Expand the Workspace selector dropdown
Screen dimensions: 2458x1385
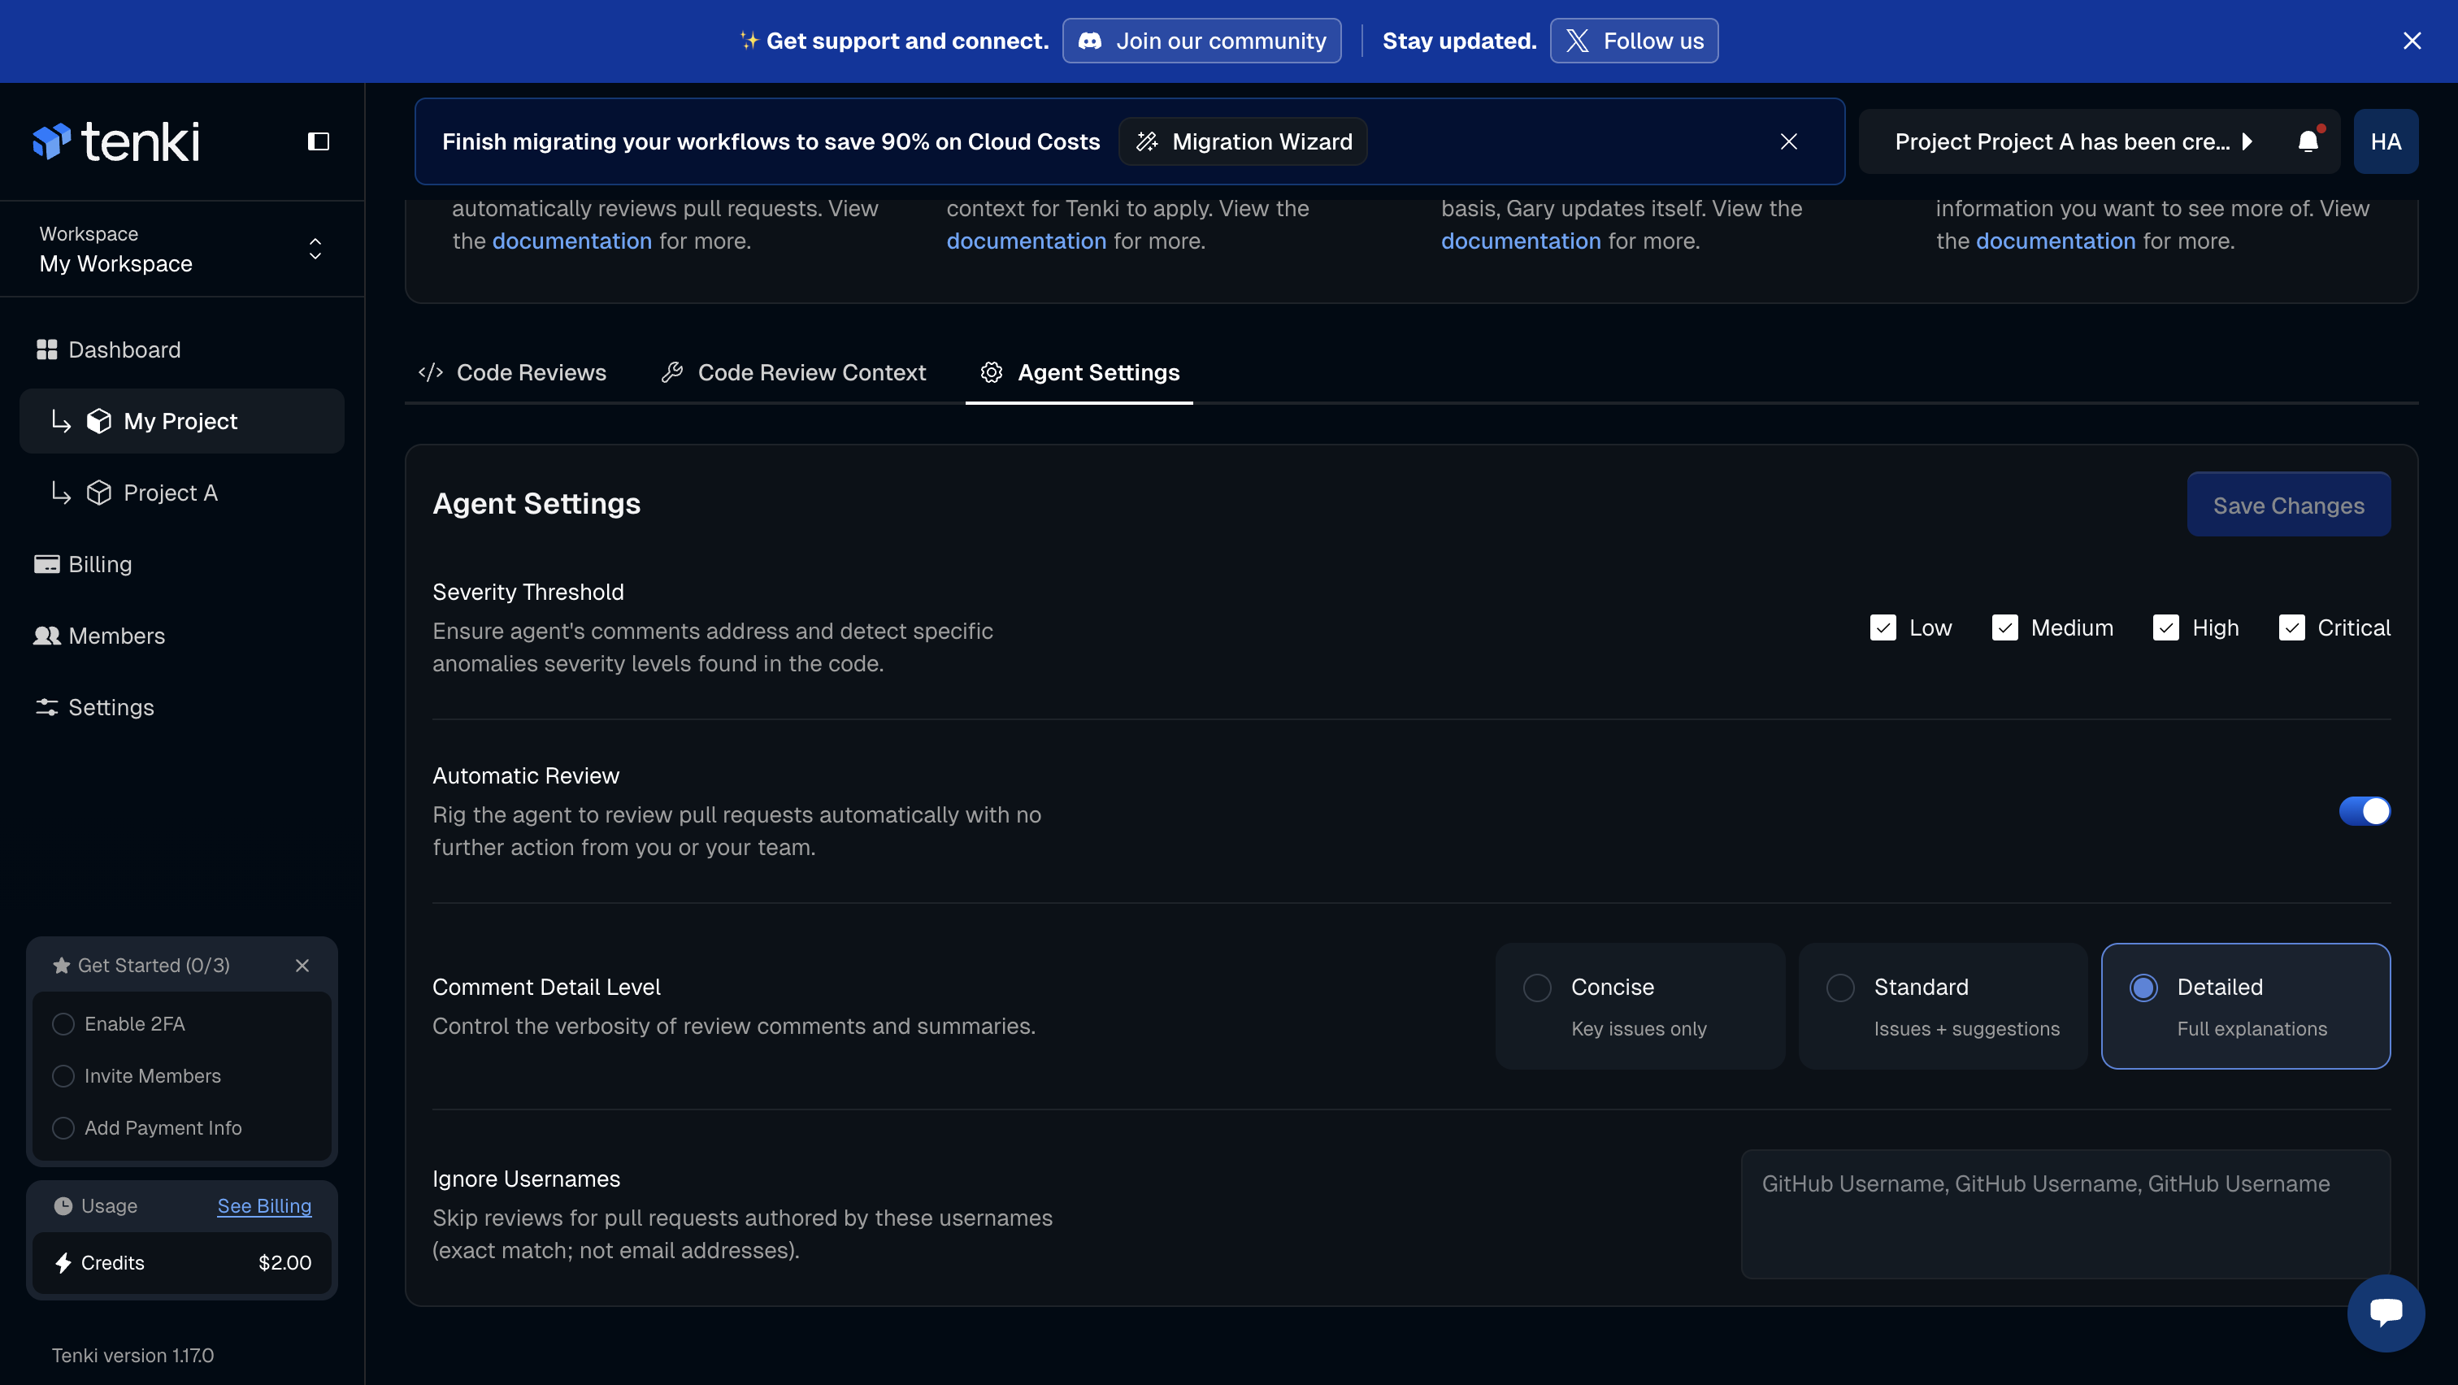315,249
